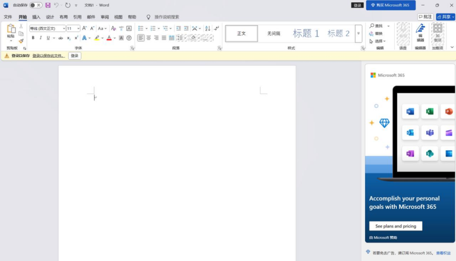Image resolution: width=456 pixels, height=261 pixels.
Task: Open the Paragraph dialog launcher
Action: coord(220,48)
